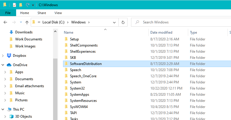231x120 pixels.
Task: Select the SoftwareDistribution folder
Action: [x=86, y=64]
